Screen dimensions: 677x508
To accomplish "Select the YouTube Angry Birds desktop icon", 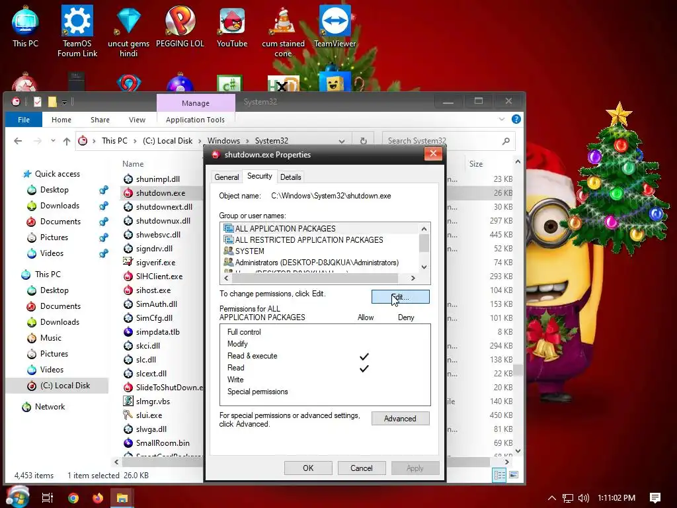I will pos(232,26).
